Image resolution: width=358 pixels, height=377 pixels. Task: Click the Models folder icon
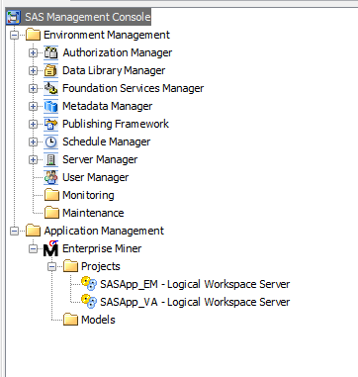click(70, 320)
